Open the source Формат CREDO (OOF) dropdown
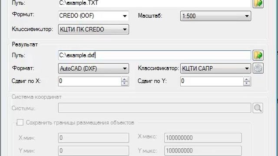 [93, 16]
